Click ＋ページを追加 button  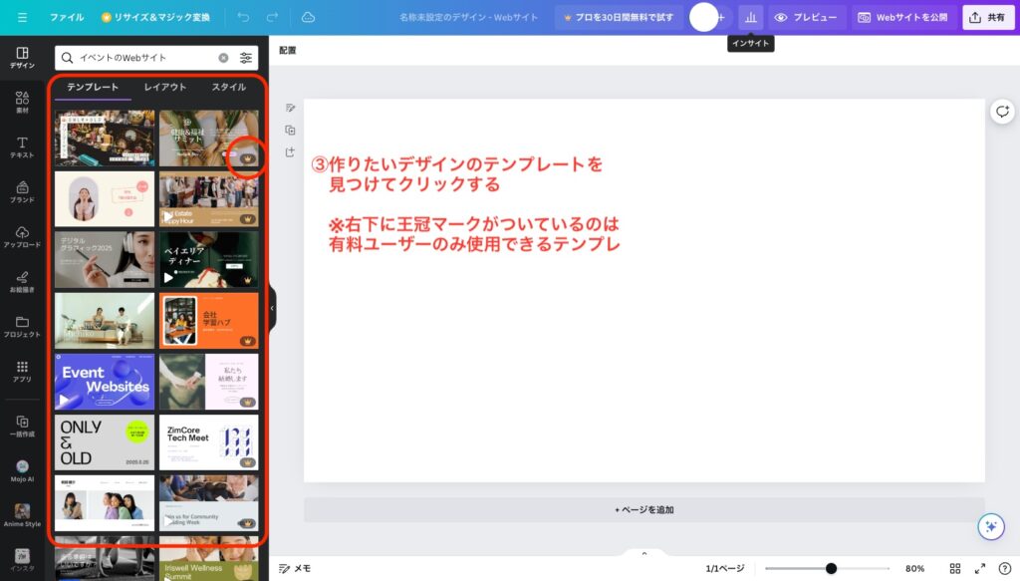[x=644, y=510]
